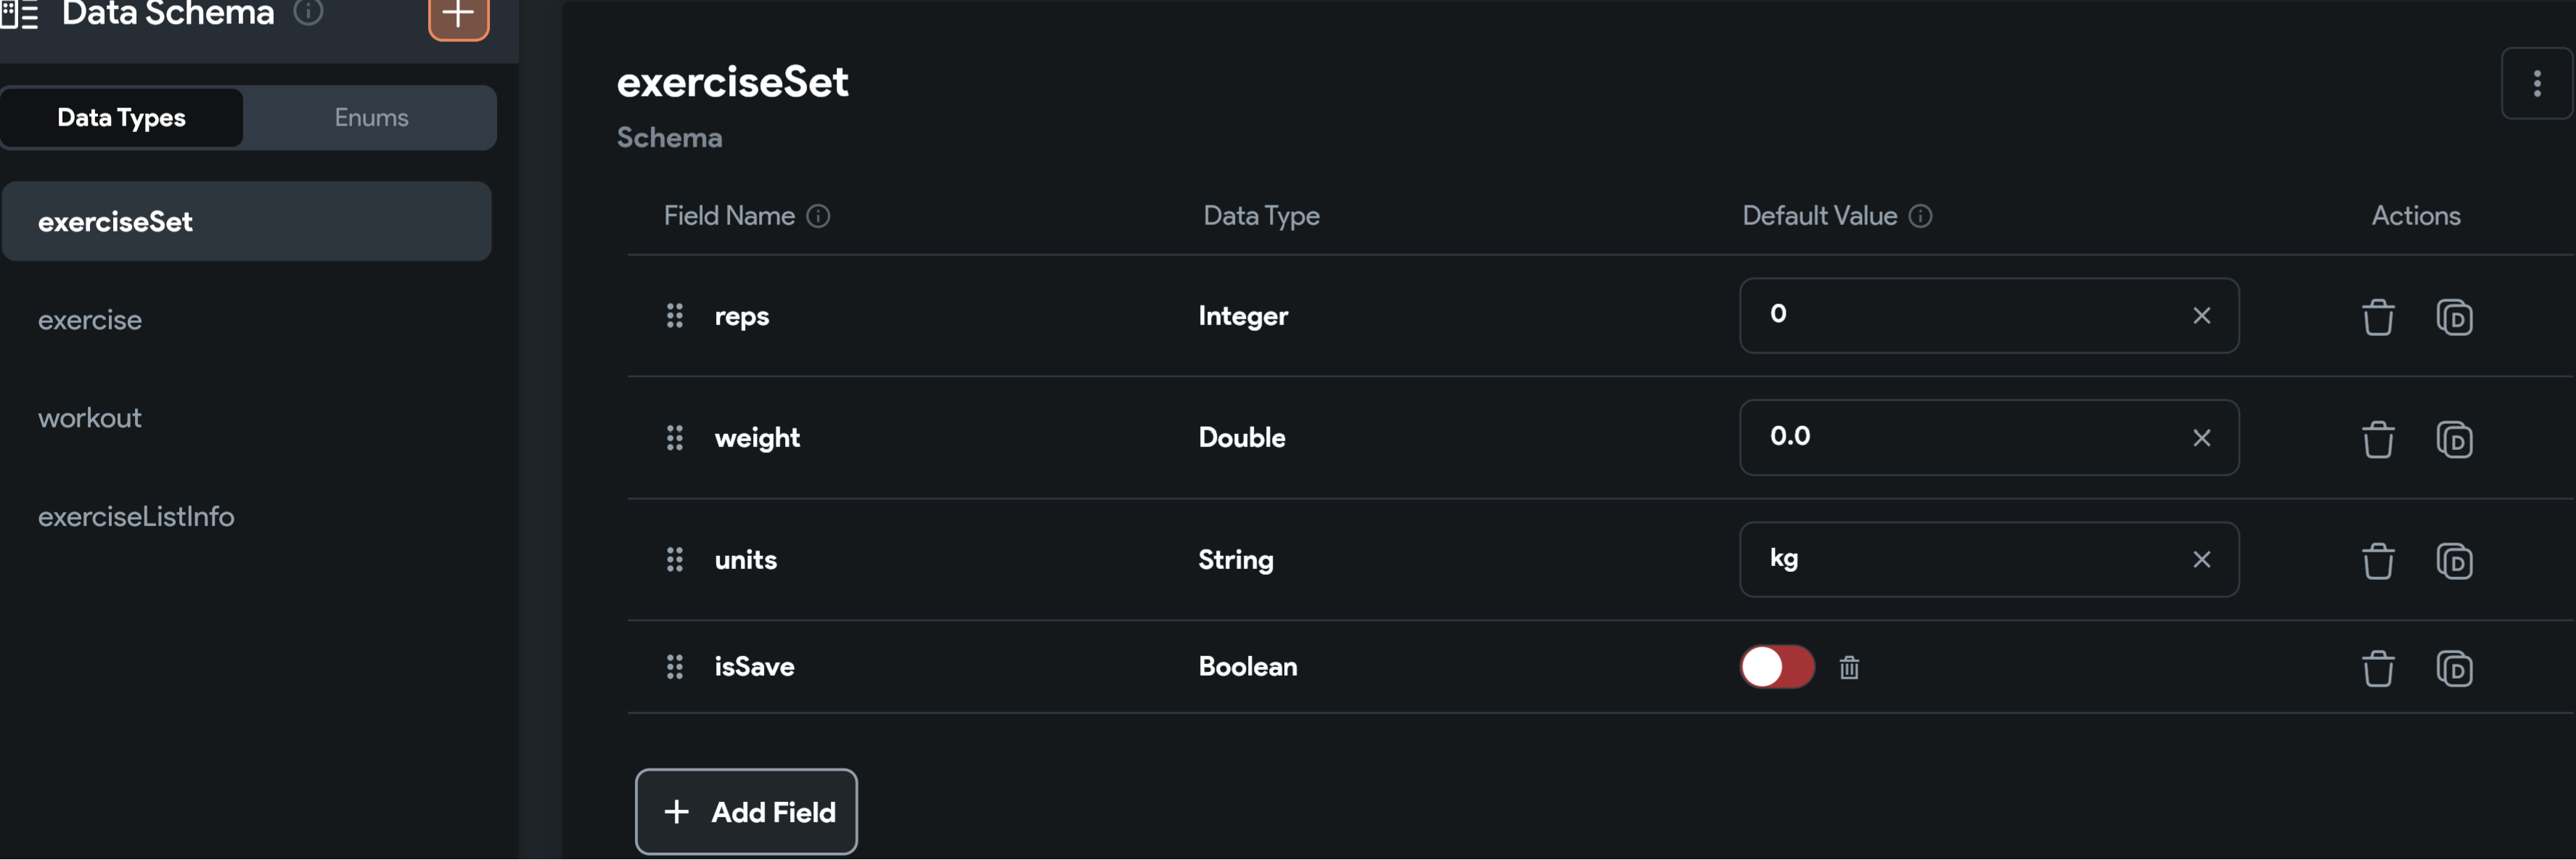Toggle the isSave default boolean switch
Screen dimensions: 2576x860
pyautogui.click(x=1777, y=667)
